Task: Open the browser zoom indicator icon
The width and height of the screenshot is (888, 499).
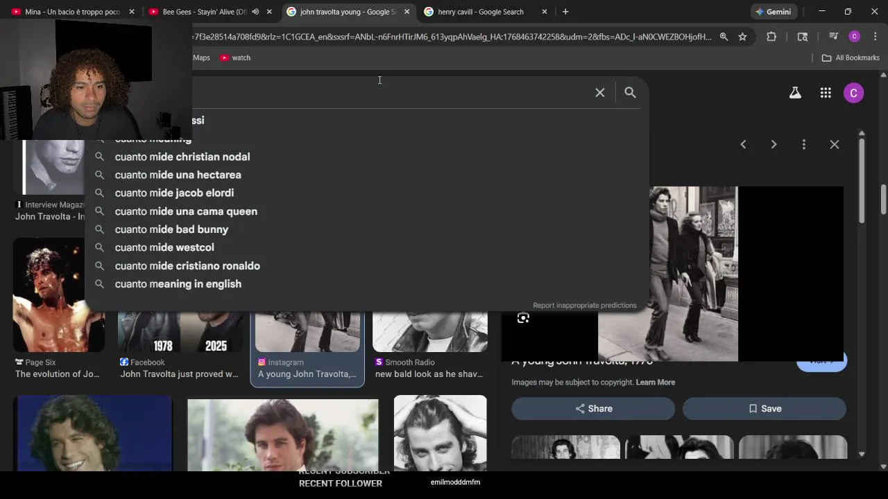Action: pyautogui.click(x=724, y=37)
